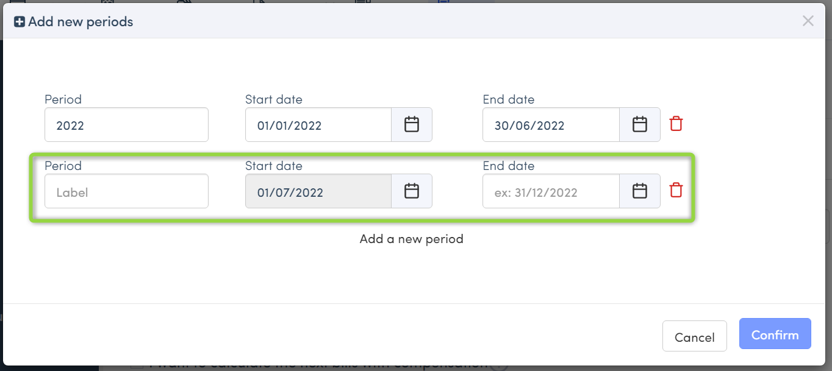Click the Start date field showing 01/01/2022
This screenshot has width=832, height=371.
(x=318, y=125)
